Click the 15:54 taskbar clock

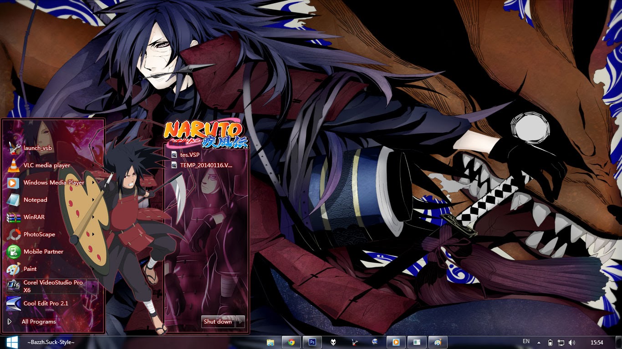(597, 343)
